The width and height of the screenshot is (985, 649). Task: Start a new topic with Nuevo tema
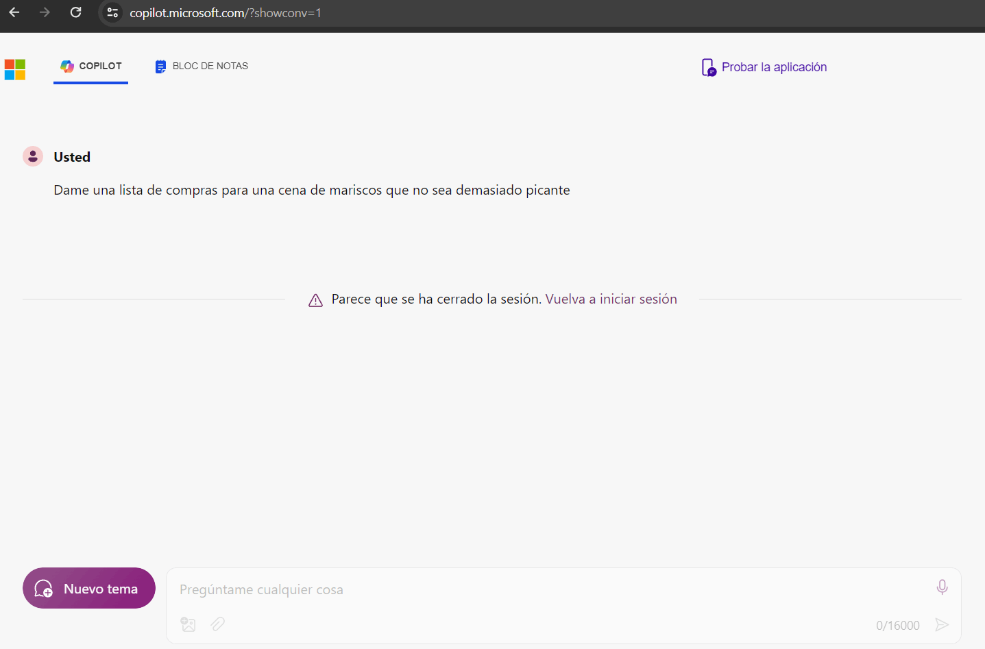[x=89, y=588]
